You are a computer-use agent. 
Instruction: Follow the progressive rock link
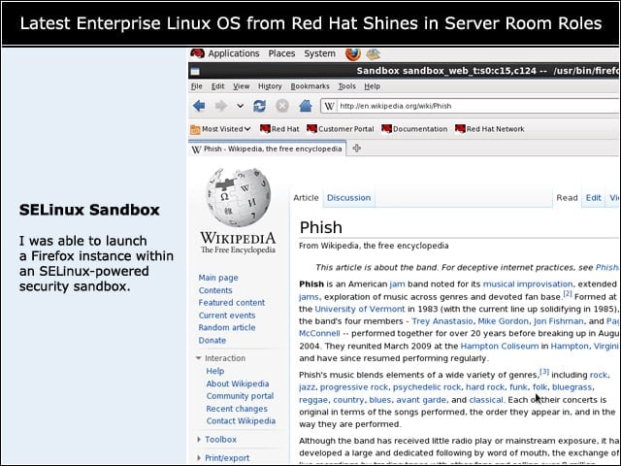[354, 387]
